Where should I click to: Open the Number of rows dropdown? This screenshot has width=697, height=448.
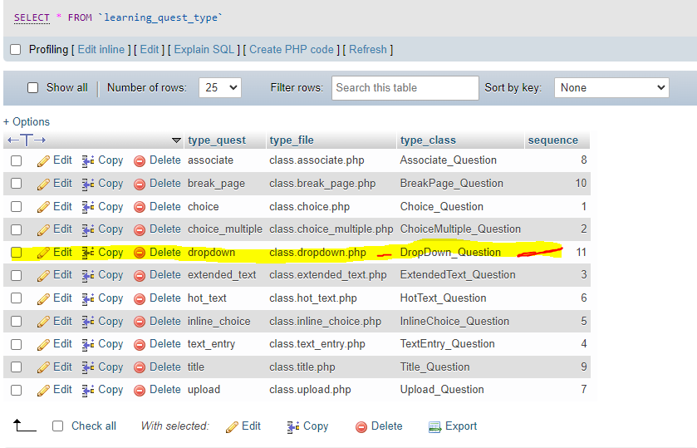221,87
